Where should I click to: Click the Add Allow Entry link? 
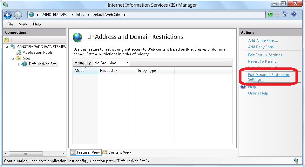[x=263, y=41]
